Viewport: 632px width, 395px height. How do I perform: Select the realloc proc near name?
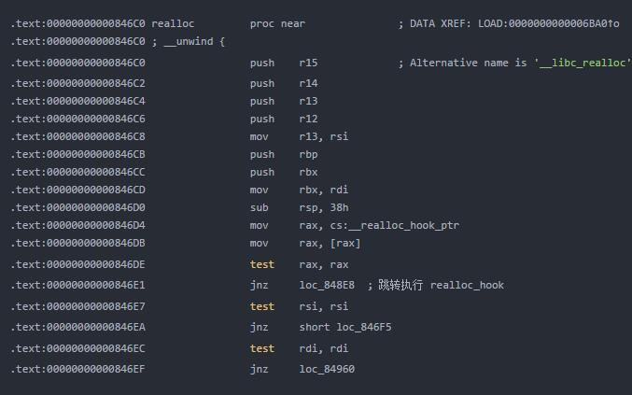pyautogui.click(x=172, y=23)
